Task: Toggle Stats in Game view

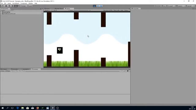Action: tap(122, 10)
